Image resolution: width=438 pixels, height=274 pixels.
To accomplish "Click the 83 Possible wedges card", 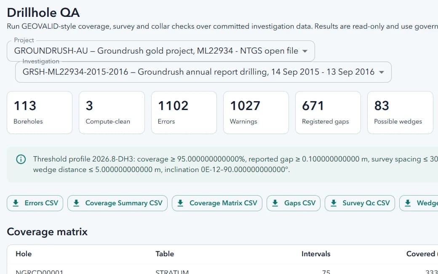I will [x=400, y=113].
